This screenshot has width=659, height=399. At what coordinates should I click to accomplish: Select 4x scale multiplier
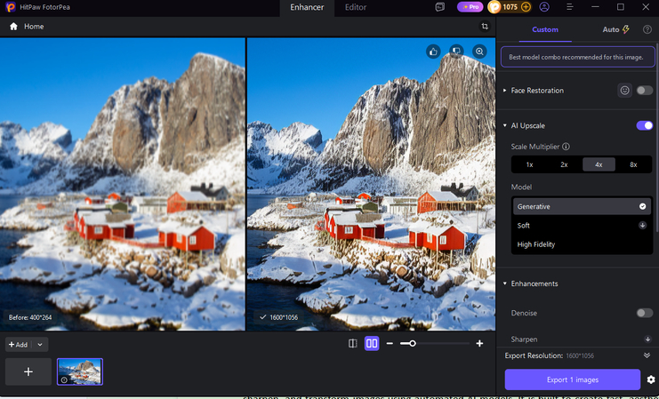tap(599, 164)
